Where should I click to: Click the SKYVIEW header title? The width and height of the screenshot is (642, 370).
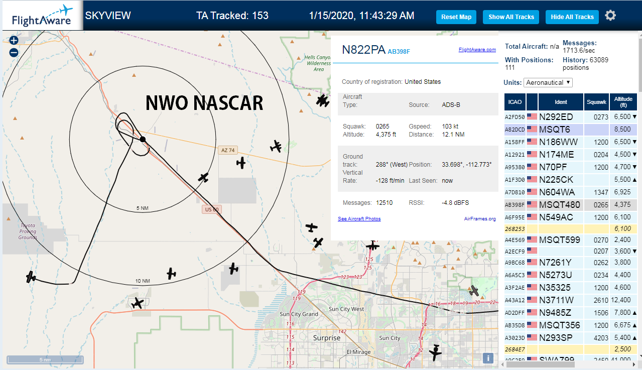pos(108,16)
